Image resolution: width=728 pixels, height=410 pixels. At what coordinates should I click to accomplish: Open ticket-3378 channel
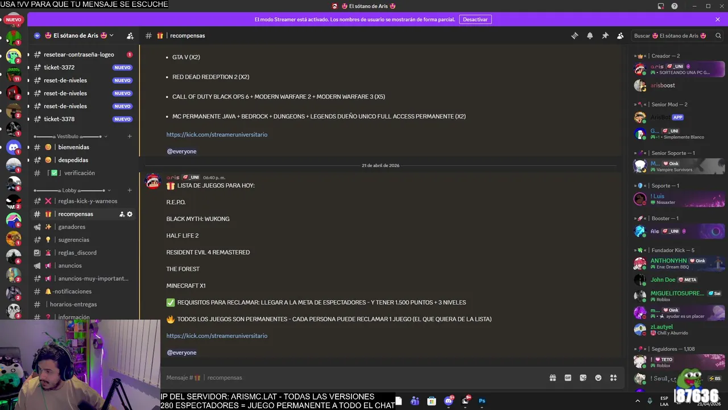pyautogui.click(x=83, y=119)
